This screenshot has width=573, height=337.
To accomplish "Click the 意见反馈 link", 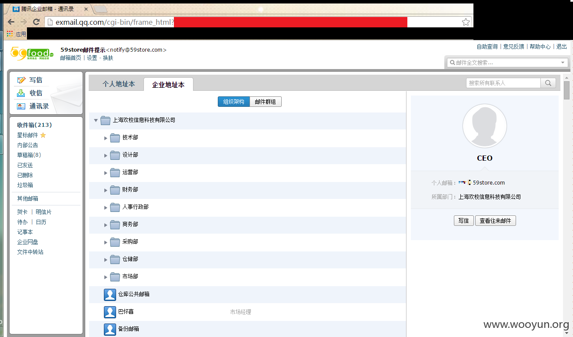I will coord(513,46).
